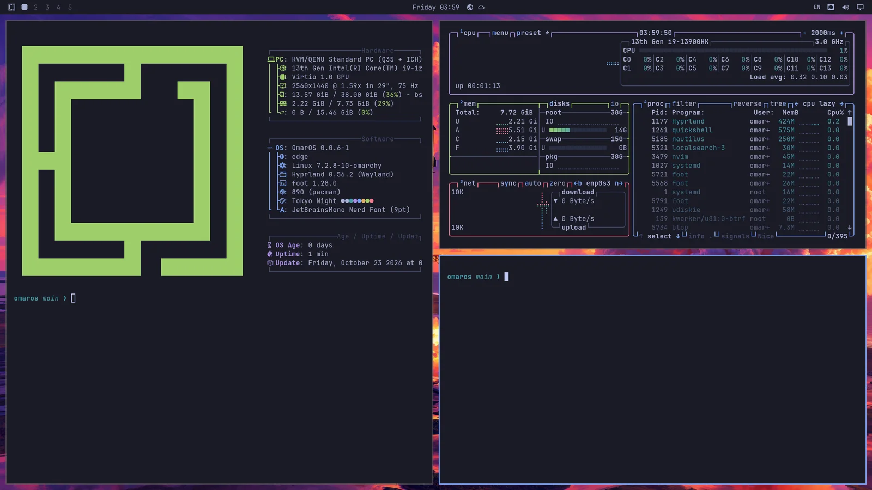Click the green Omarchy logo in fastfetch
The height and width of the screenshot is (490, 872).
click(x=132, y=161)
